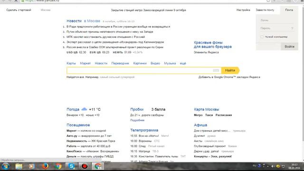Open the news headline about Путин

(x=110, y=32)
